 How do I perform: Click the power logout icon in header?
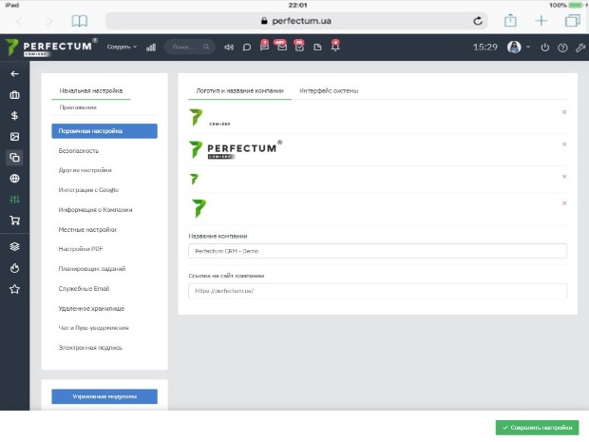544,47
